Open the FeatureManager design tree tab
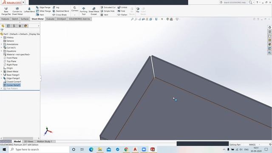This screenshot has height=153, width=272. (3, 26)
